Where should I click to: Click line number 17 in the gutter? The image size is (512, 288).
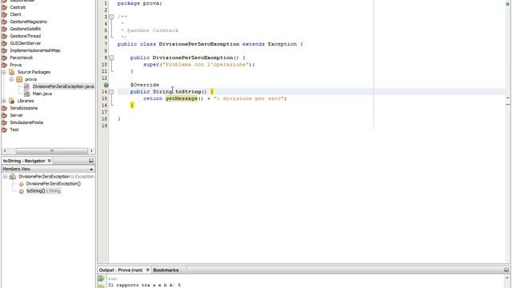tap(105, 112)
